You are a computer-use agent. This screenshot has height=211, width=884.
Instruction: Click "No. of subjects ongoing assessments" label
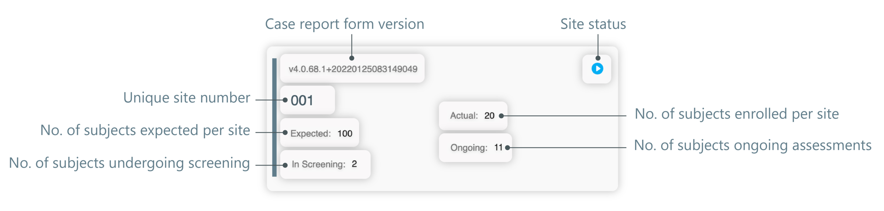click(752, 146)
